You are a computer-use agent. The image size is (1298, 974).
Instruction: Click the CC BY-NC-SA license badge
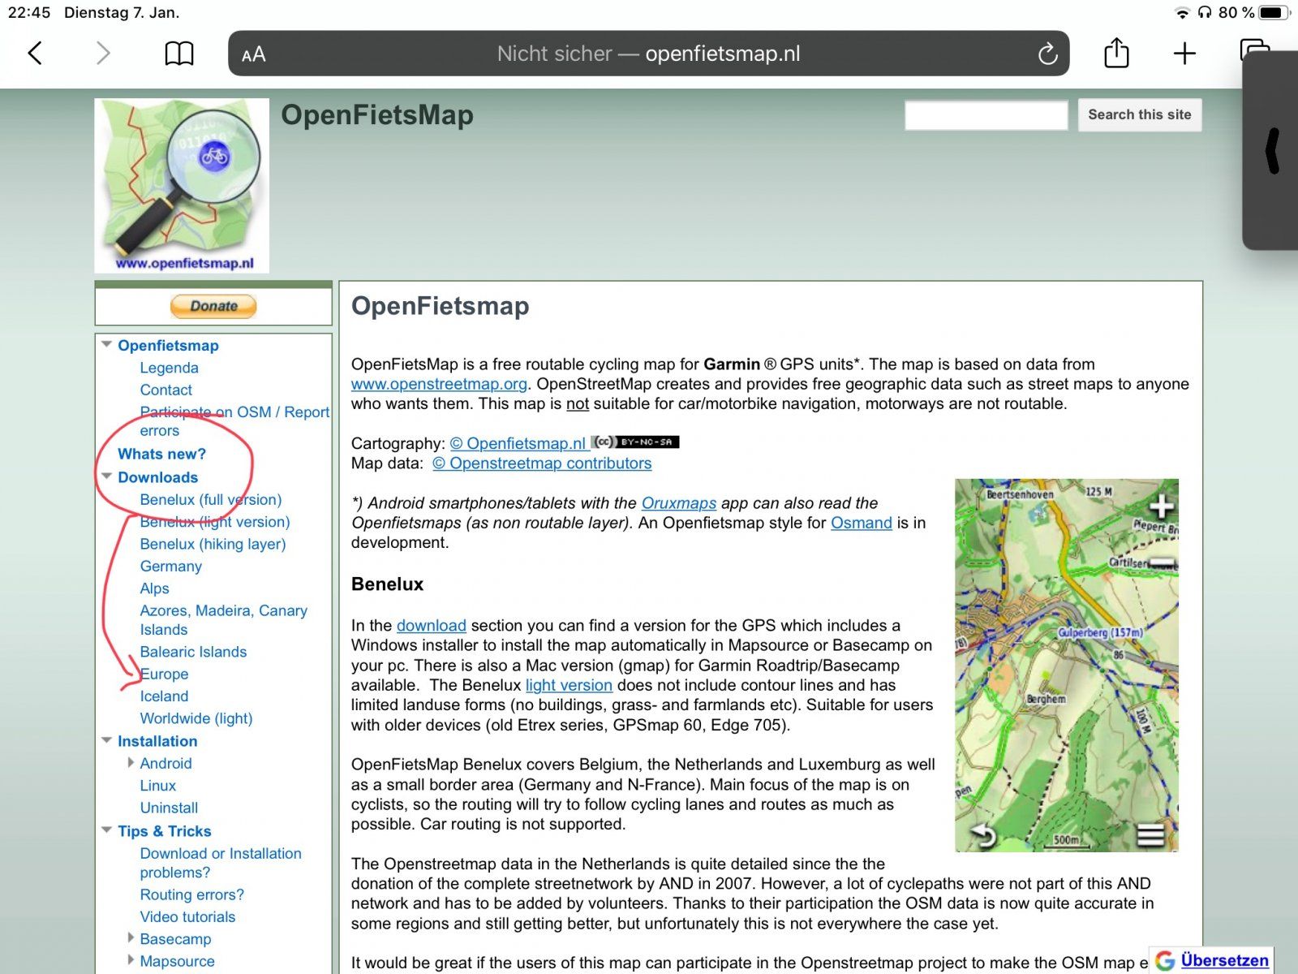tap(635, 442)
